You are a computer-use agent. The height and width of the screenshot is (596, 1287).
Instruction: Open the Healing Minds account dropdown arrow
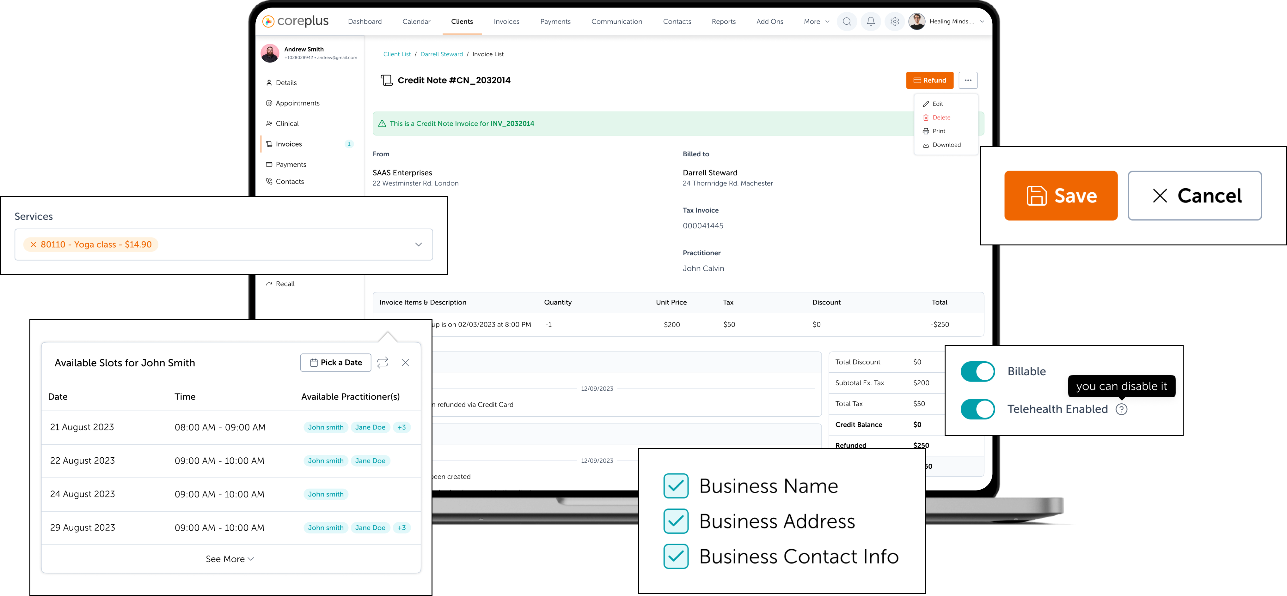[982, 21]
